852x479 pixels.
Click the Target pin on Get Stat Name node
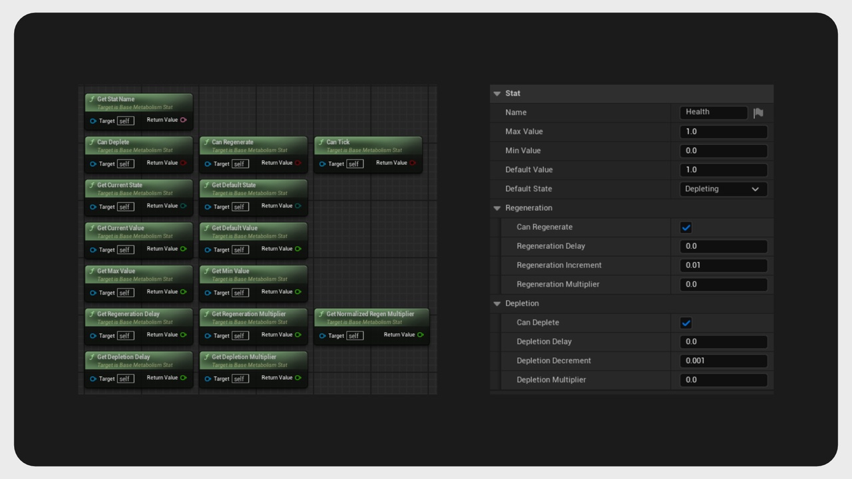[93, 121]
